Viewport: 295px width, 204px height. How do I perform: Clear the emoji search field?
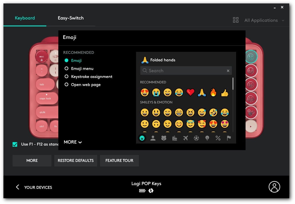tap(228, 70)
